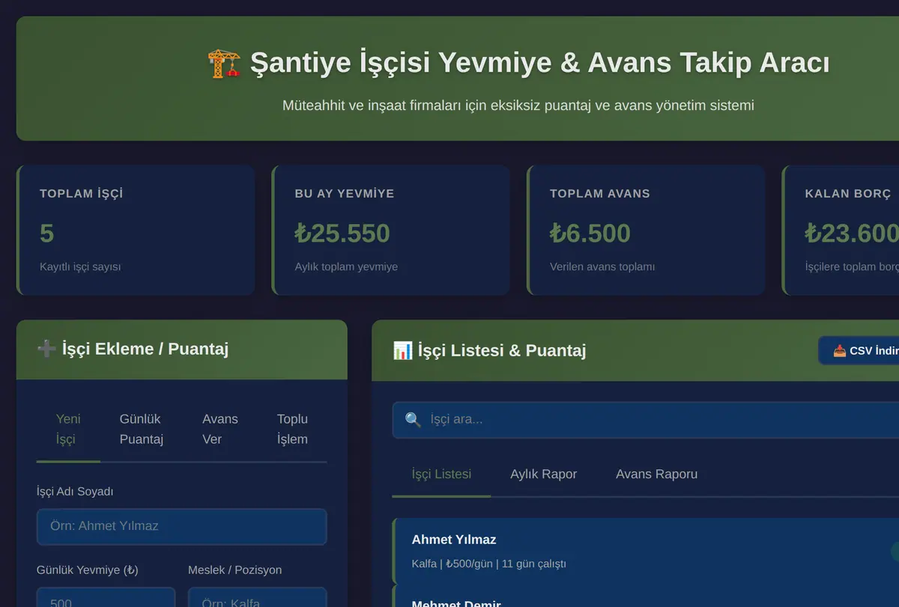The width and height of the screenshot is (899, 607).
Task: Click the page title Şantiye İşçisi Yevmiye & Avans Takip Aracı
Action: 539,63
